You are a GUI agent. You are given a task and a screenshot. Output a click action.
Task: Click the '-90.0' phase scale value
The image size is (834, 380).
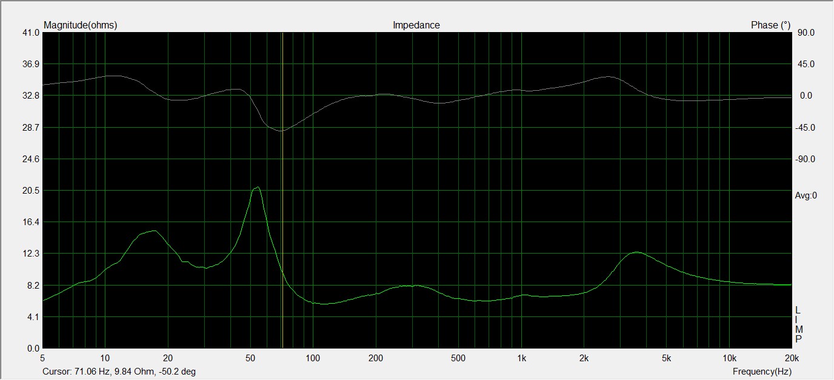tap(806, 159)
